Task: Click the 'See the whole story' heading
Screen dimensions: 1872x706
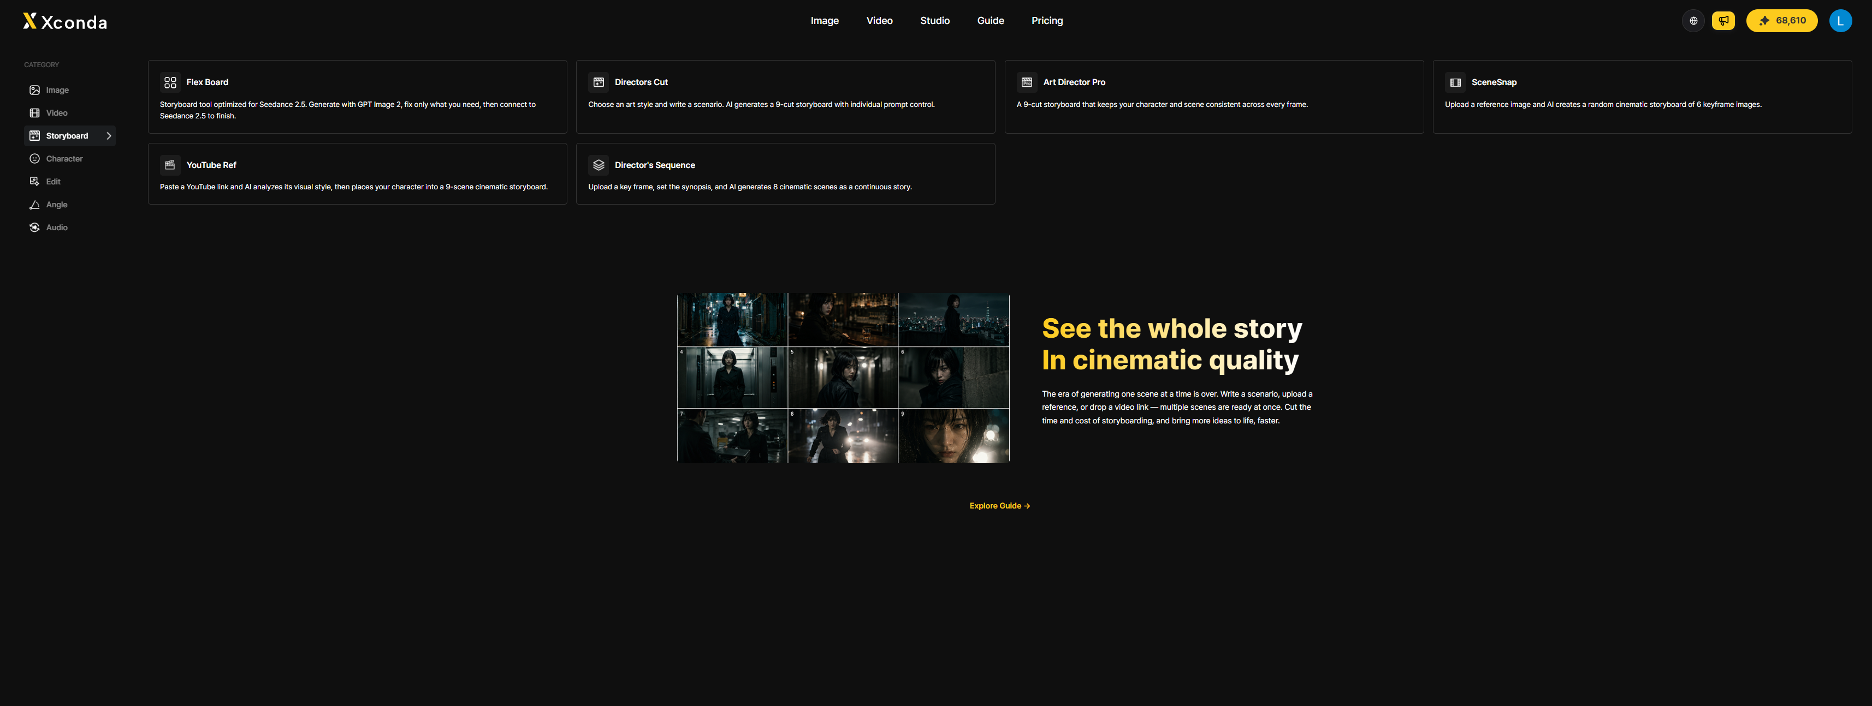Action: pyautogui.click(x=1171, y=328)
